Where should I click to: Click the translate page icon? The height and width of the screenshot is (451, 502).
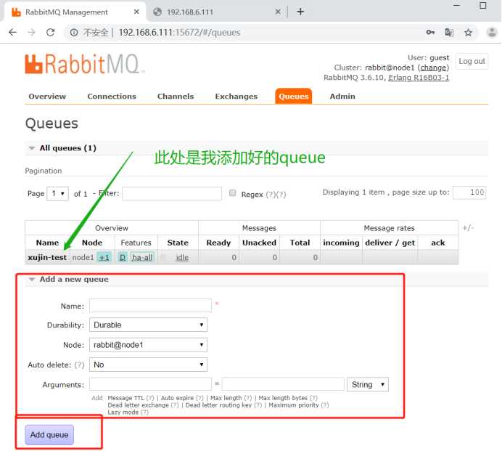pos(449,32)
